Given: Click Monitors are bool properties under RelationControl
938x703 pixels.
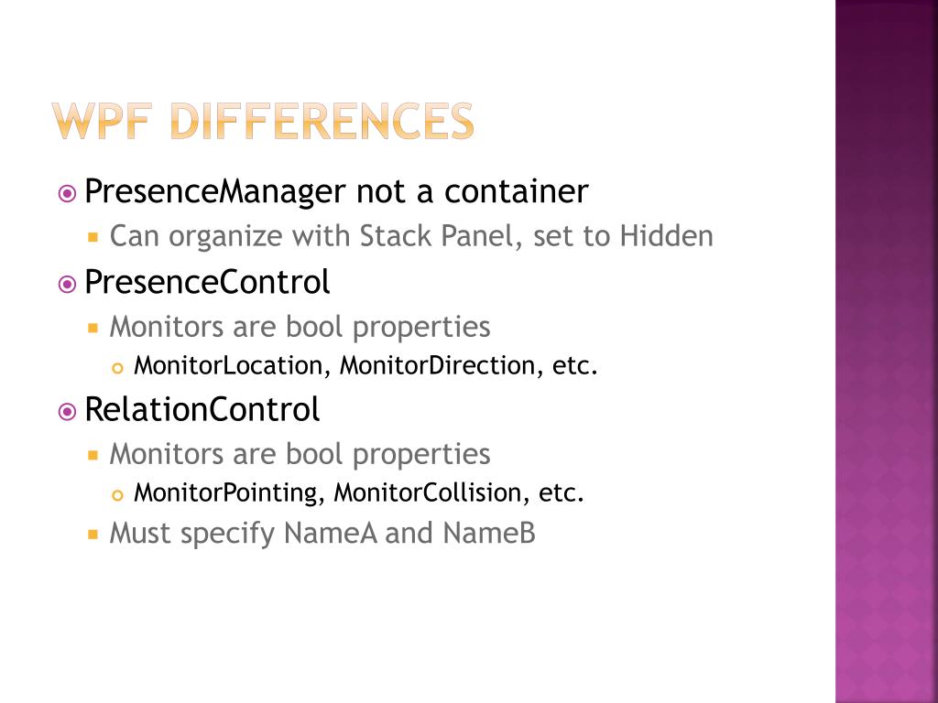Looking at the screenshot, I should pos(300,455).
